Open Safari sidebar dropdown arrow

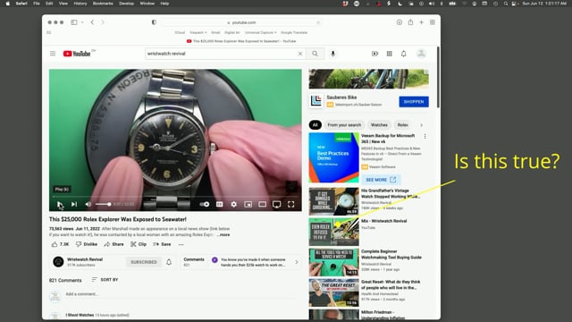[82, 22]
